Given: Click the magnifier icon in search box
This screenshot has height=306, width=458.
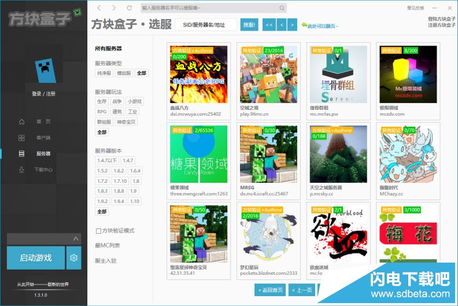Looking at the screenshot, I should click(x=282, y=8).
